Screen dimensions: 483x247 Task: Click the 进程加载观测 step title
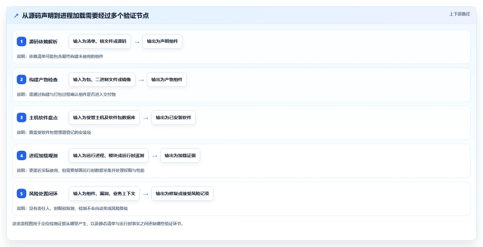tap(43, 155)
